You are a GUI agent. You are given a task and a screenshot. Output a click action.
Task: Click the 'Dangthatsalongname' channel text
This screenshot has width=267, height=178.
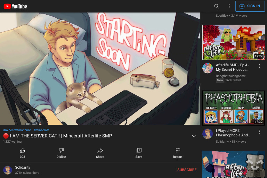pyautogui.click(x=231, y=76)
